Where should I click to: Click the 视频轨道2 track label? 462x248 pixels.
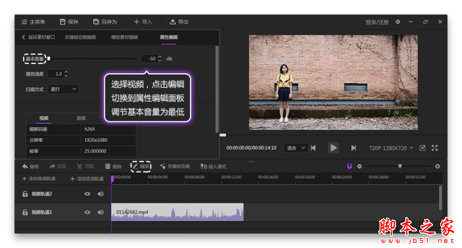click(42, 194)
